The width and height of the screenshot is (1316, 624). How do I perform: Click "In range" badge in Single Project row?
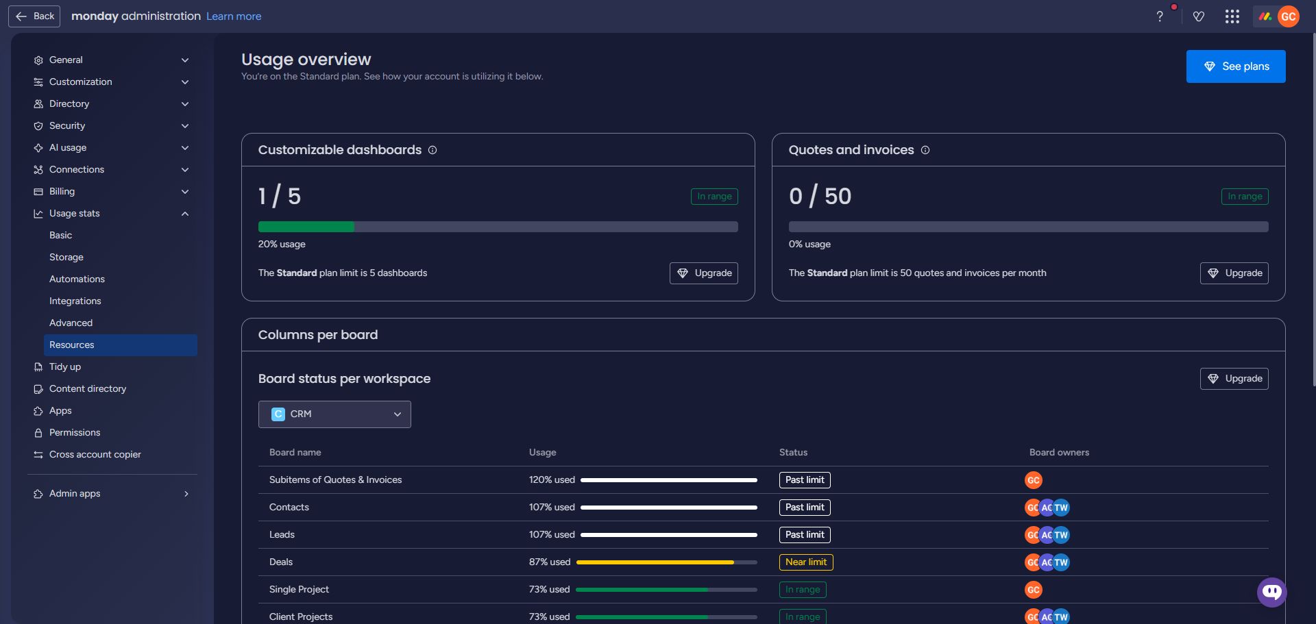coord(803,590)
